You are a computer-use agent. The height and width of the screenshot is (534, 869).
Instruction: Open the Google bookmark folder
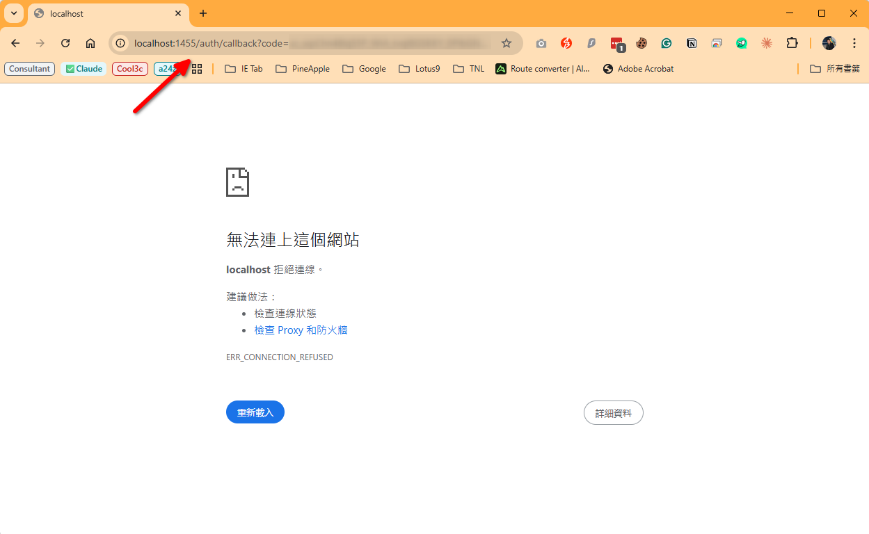[364, 69]
